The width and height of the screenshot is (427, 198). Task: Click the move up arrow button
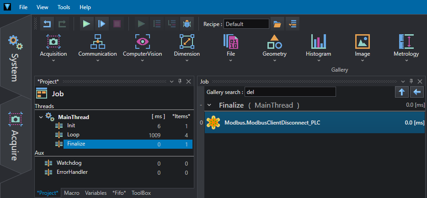pyautogui.click(x=401, y=92)
